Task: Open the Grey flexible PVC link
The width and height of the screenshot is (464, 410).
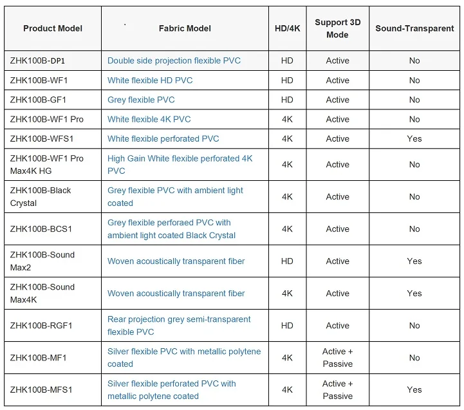Action: point(141,100)
